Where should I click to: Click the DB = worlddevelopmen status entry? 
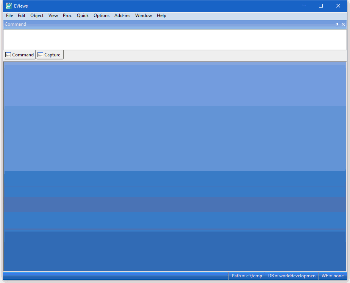tap(292, 276)
